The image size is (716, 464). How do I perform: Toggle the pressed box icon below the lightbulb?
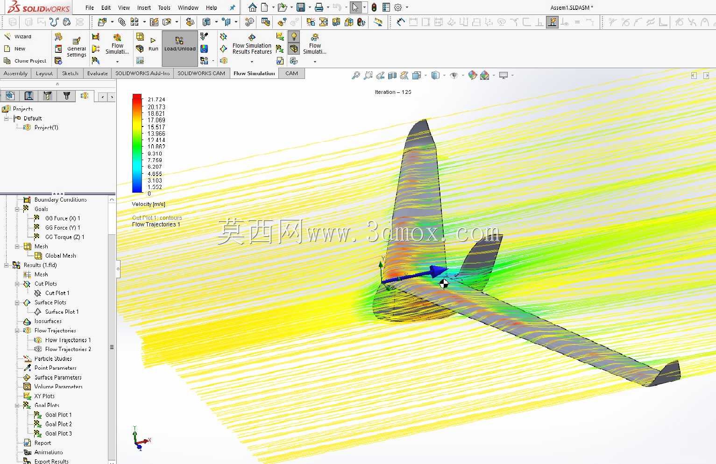coord(294,49)
